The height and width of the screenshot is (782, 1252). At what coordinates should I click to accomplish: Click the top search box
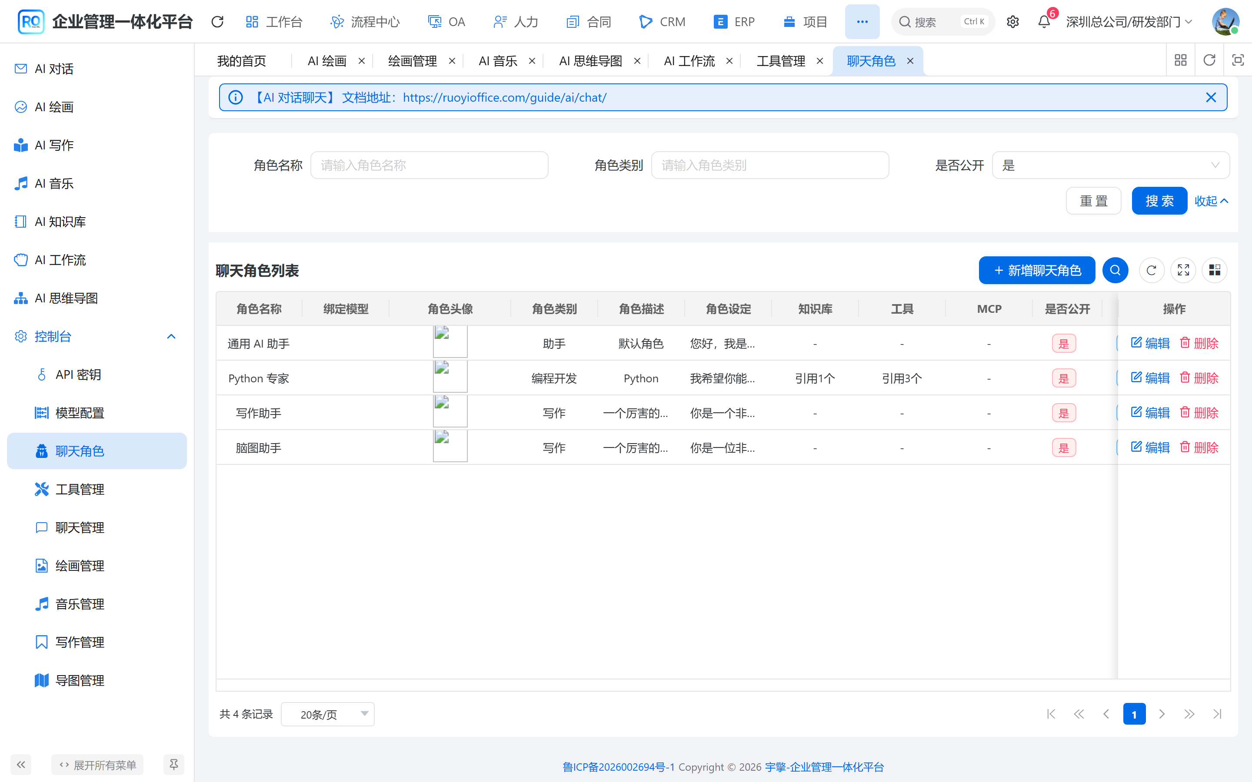click(942, 22)
